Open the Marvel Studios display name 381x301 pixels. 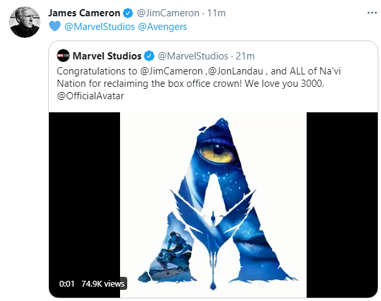[x=107, y=56]
